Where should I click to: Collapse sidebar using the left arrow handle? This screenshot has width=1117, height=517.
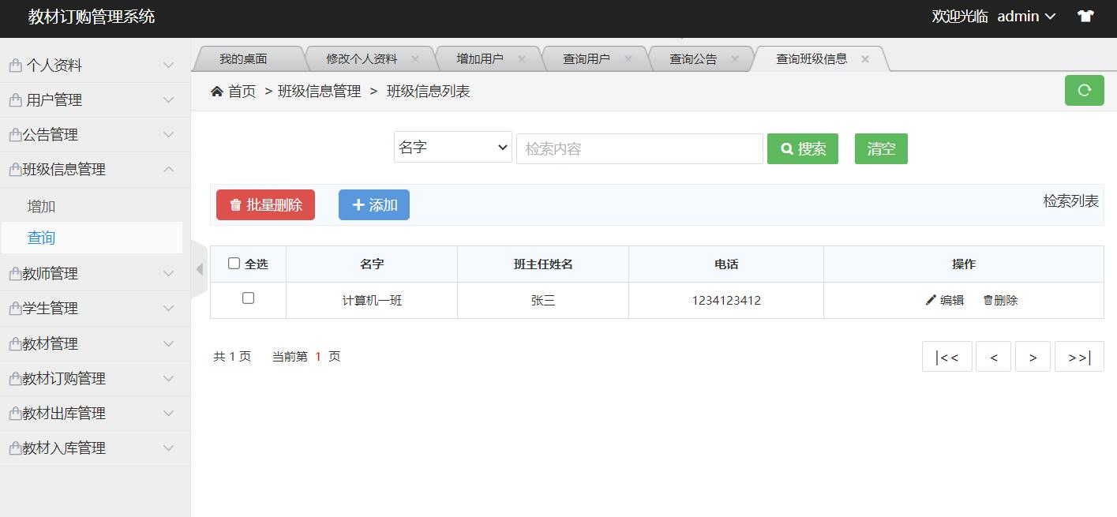pyautogui.click(x=200, y=268)
